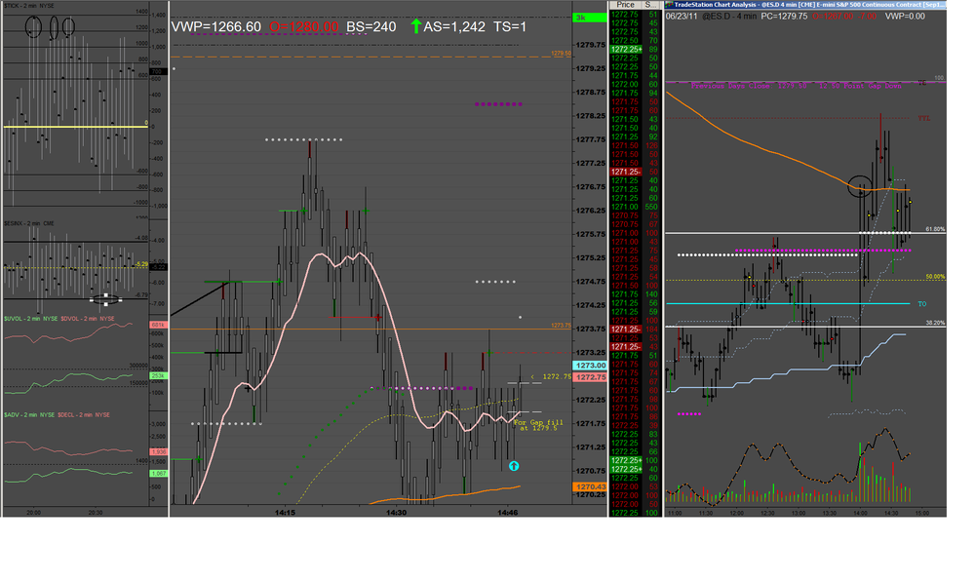Click the green '1,067' advancing issues label

tap(158, 474)
